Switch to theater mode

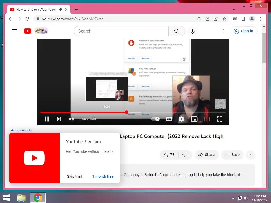(207, 119)
